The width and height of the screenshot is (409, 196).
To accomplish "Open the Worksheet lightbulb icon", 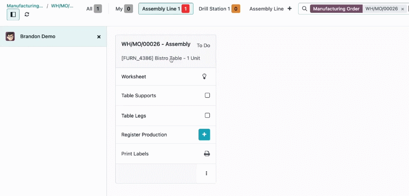I will pyautogui.click(x=204, y=76).
